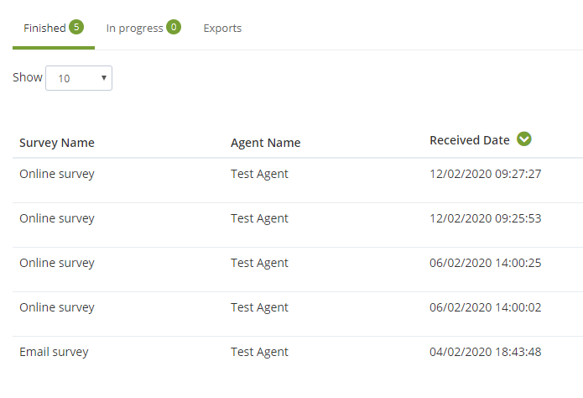Switch to the Finished tab

[x=54, y=29]
